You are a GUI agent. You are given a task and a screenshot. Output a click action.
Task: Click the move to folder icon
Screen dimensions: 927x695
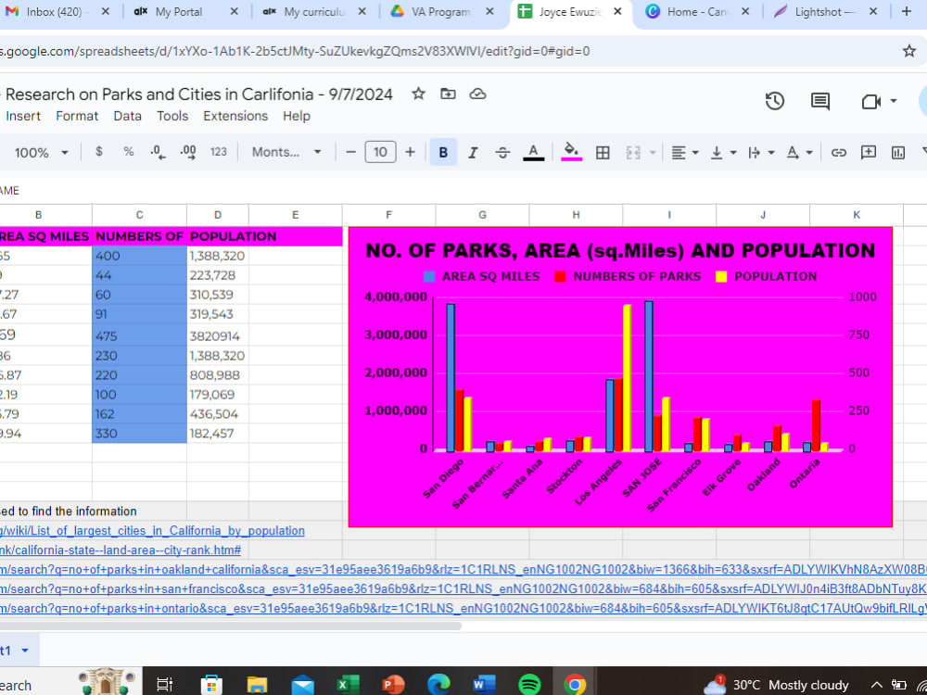[448, 94]
